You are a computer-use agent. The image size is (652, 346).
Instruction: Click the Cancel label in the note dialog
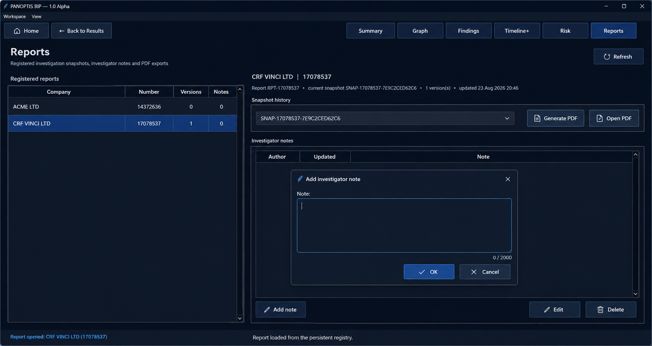click(491, 272)
